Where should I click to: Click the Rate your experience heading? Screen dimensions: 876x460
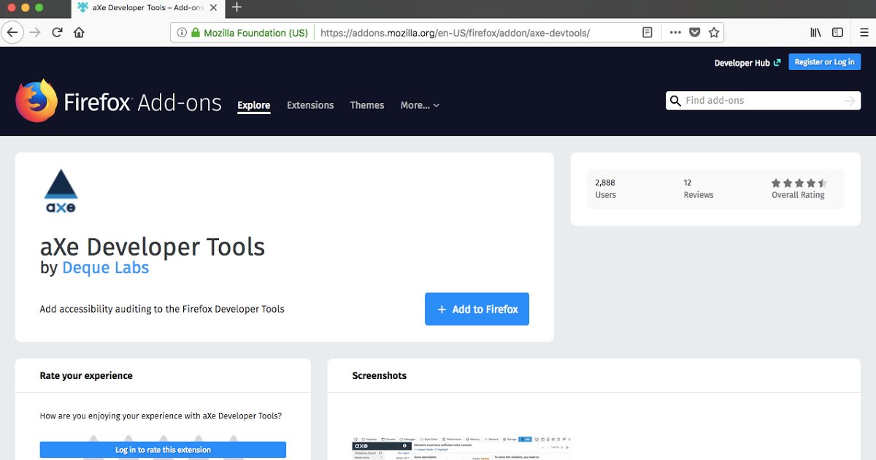[x=86, y=375]
